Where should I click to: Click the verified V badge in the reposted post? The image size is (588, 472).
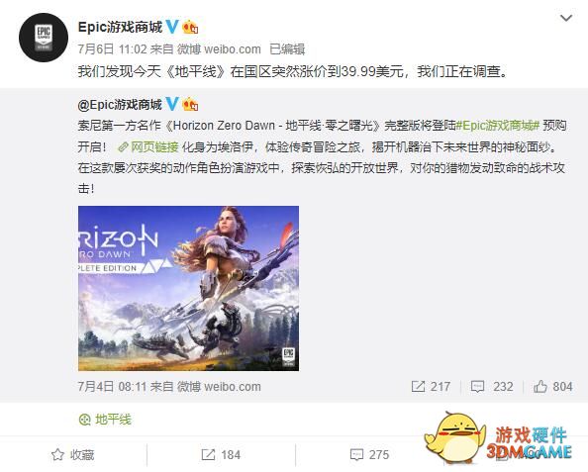coord(172,104)
